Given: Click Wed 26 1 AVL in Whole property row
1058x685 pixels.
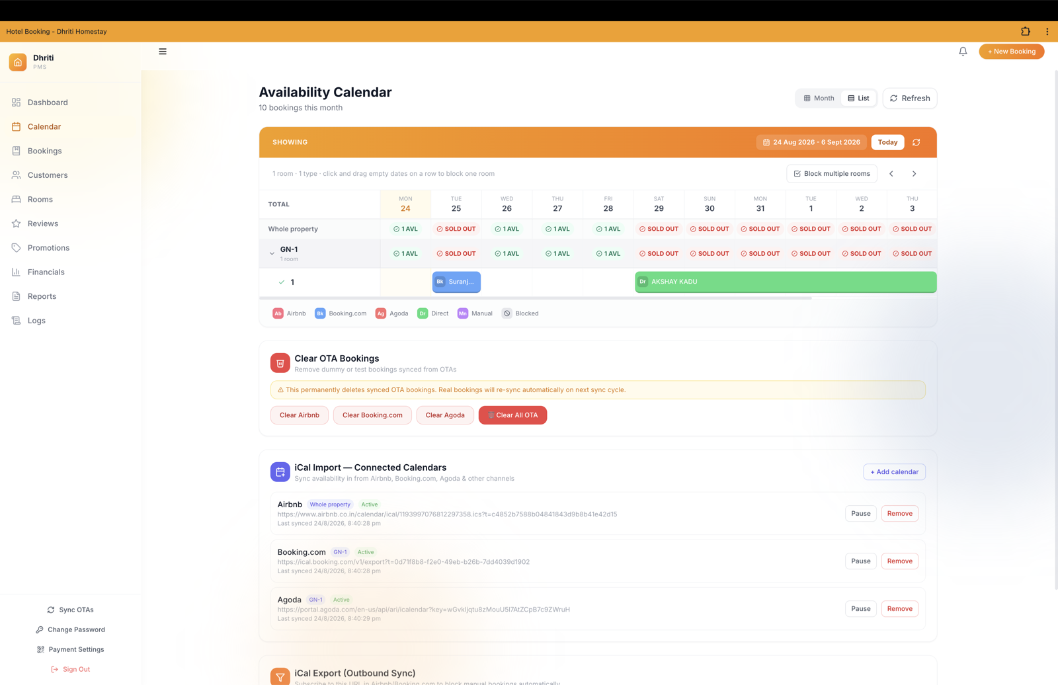Looking at the screenshot, I should point(507,229).
